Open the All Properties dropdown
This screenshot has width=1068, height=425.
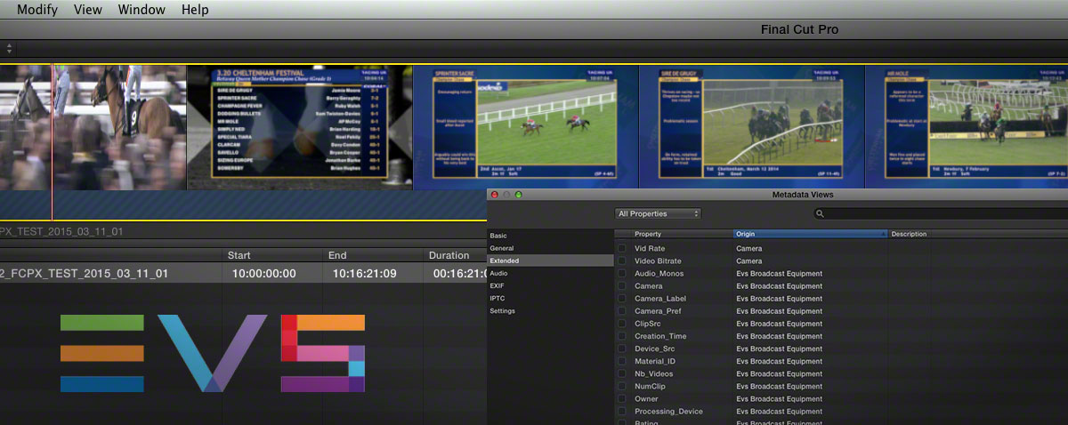click(659, 213)
